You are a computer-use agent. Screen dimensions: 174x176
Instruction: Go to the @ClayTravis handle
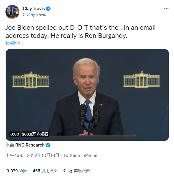coord(34,14)
